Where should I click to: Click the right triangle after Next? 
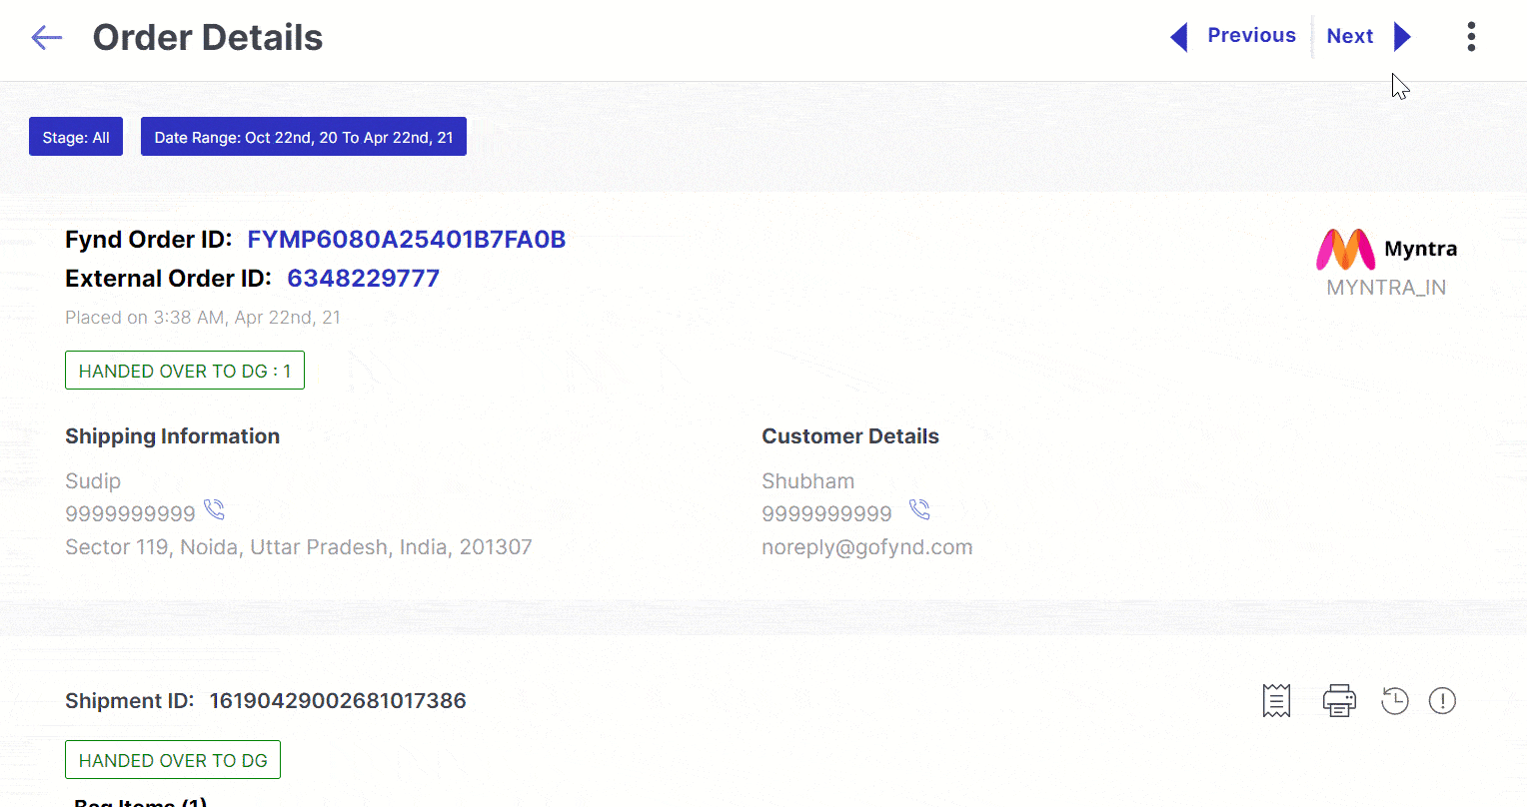pyautogui.click(x=1402, y=37)
